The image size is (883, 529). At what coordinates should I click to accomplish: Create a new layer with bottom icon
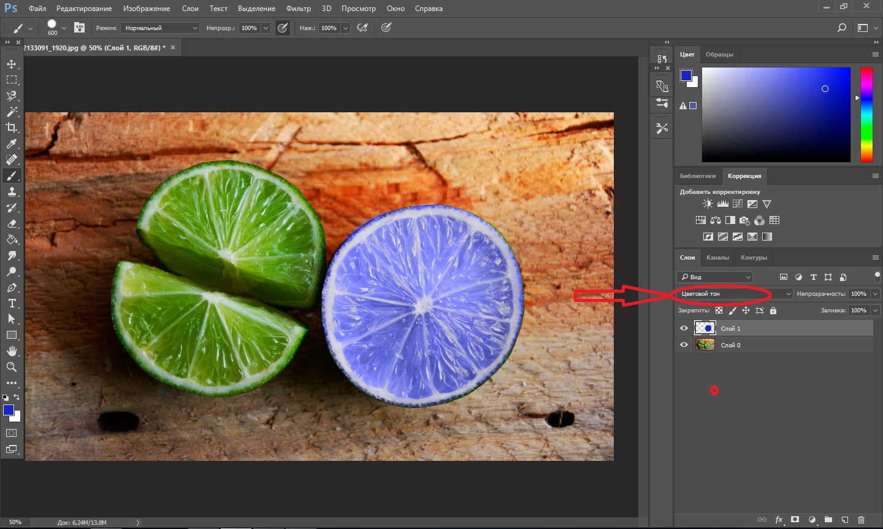[844, 520]
